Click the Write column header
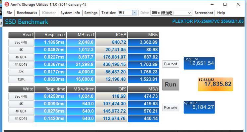247x132 pixels. tap(21, 89)
